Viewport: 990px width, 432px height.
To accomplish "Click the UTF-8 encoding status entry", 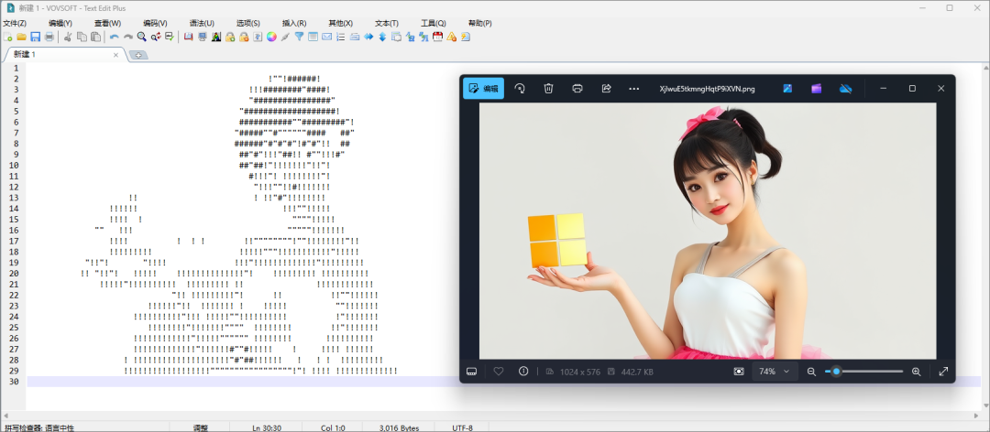I will [462, 427].
